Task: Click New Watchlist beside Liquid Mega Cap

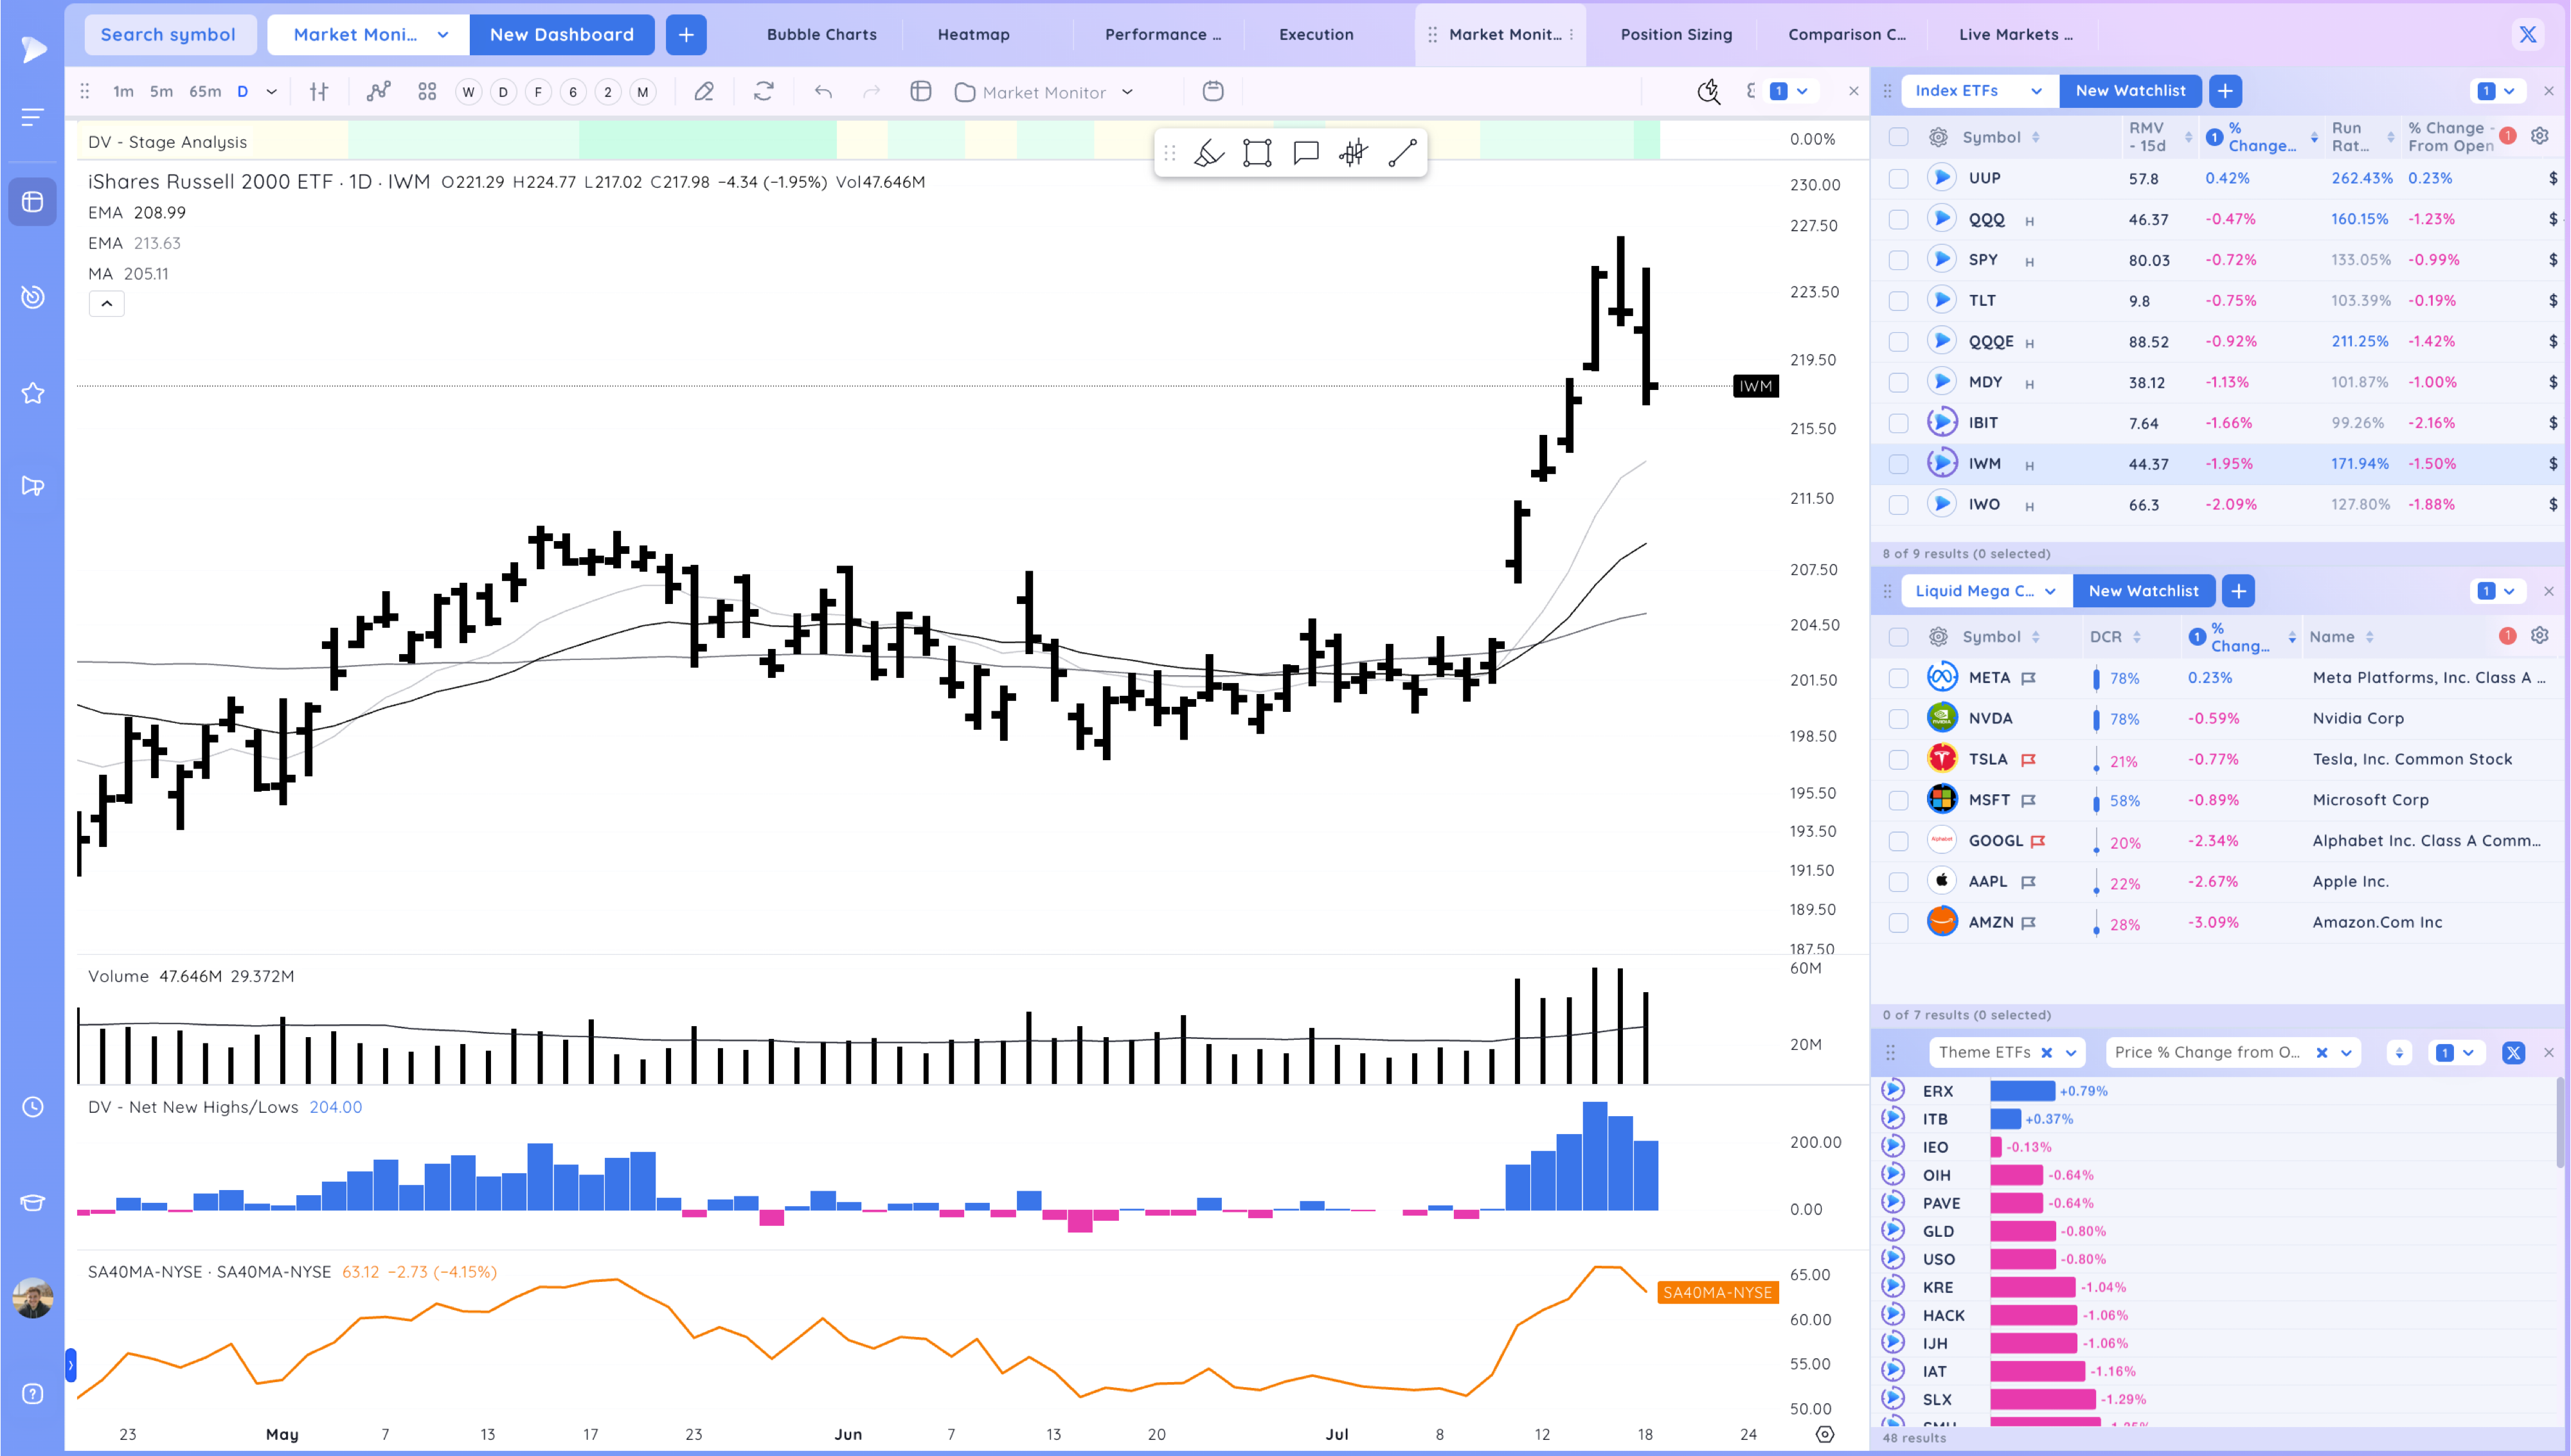Action: (x=2143, y=591)
